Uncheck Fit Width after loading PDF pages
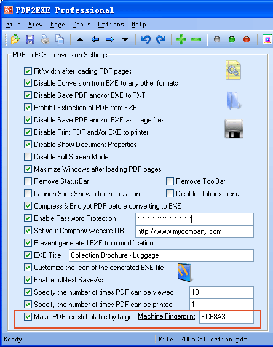The image size is (273, 347). [28, 71]
